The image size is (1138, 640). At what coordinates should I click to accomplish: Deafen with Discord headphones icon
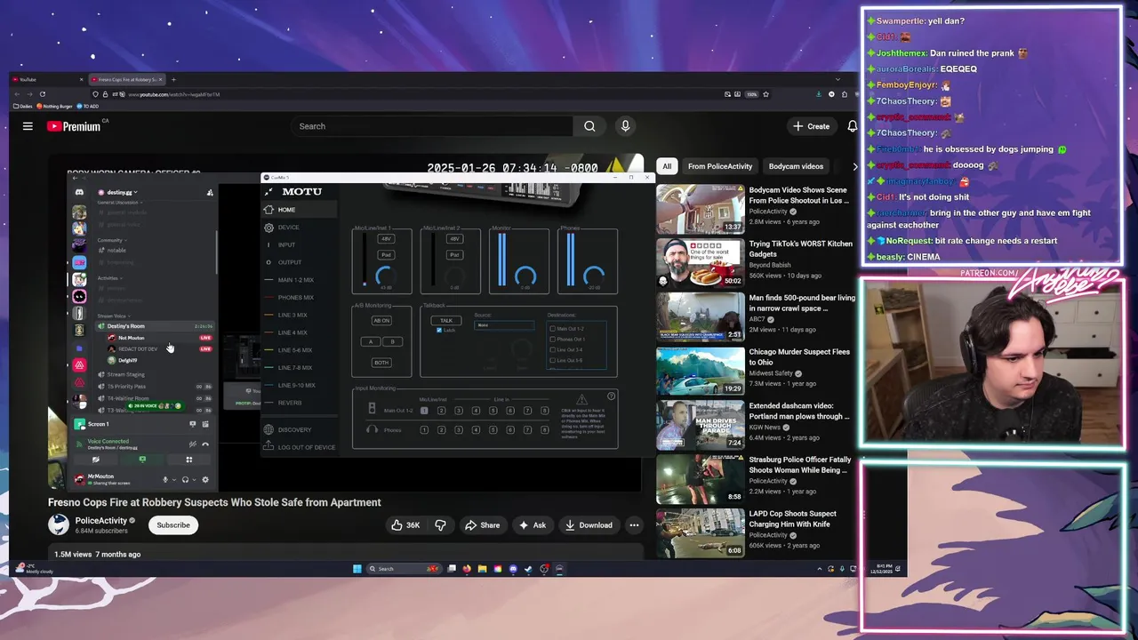point(185,480)
